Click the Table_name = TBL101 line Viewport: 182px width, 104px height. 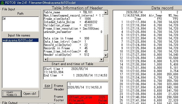pos(68,12)
